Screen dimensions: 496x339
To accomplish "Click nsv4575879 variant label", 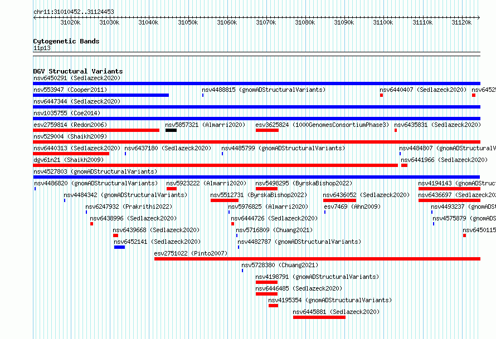I will 464,218.
